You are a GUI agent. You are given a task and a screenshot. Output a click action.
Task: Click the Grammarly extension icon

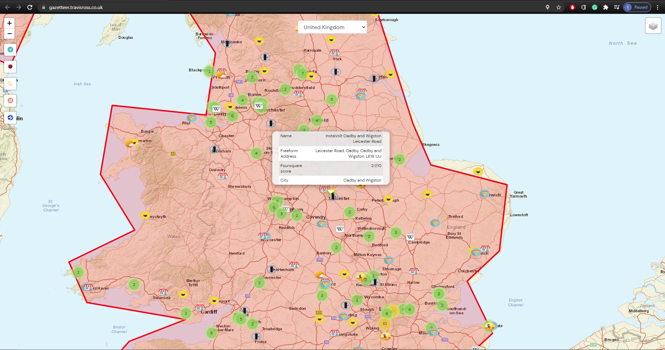click(x=594, y=7)
